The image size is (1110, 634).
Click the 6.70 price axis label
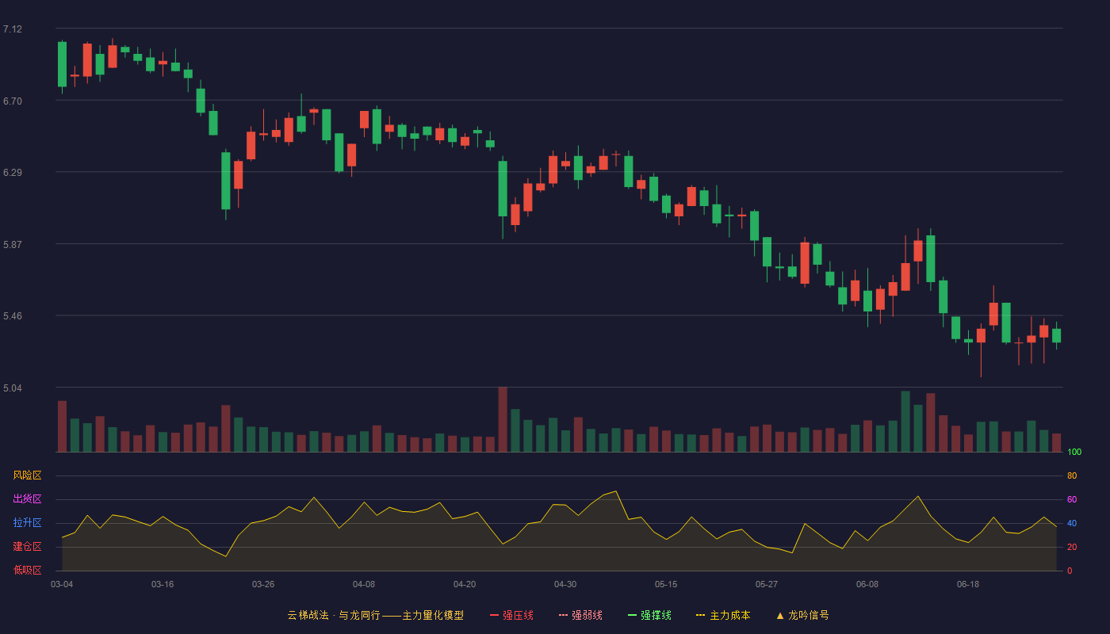coord(13,101)
